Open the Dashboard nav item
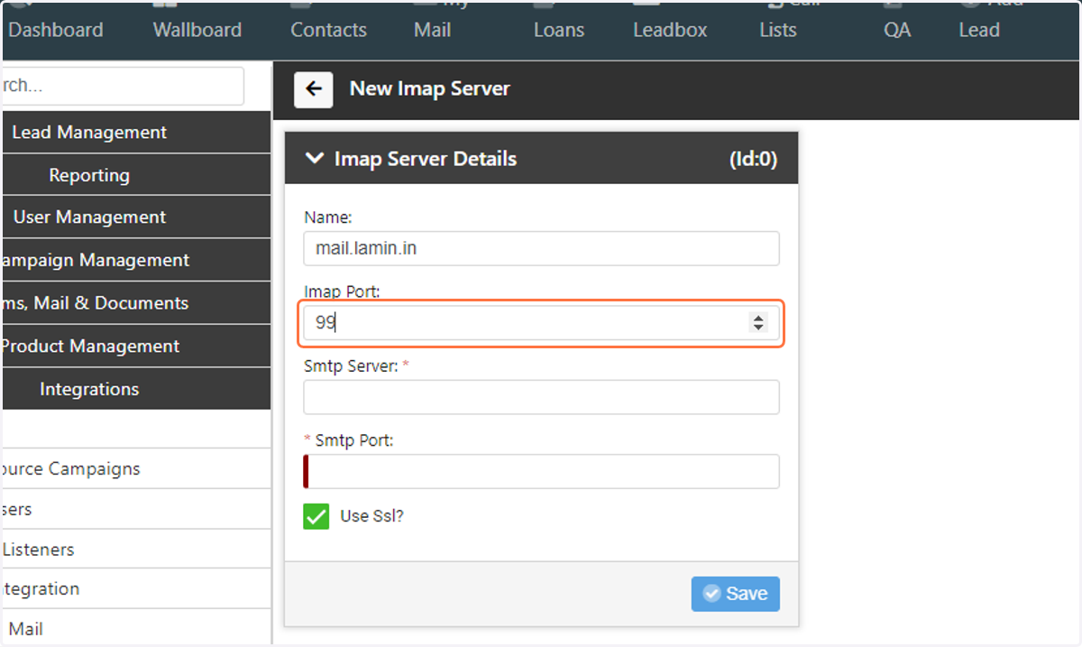1082x647 pixels. 56,30
